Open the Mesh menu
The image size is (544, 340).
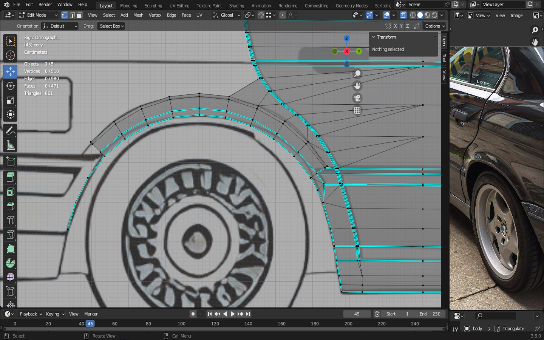click(138, 15)
